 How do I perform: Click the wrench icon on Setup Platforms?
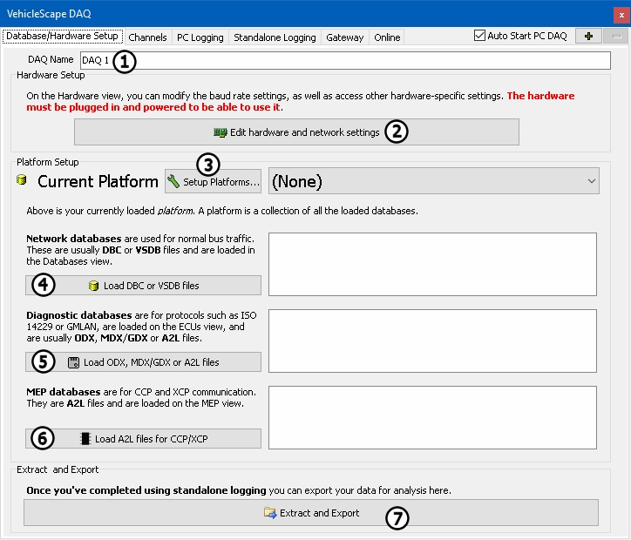tap(173, 181)
